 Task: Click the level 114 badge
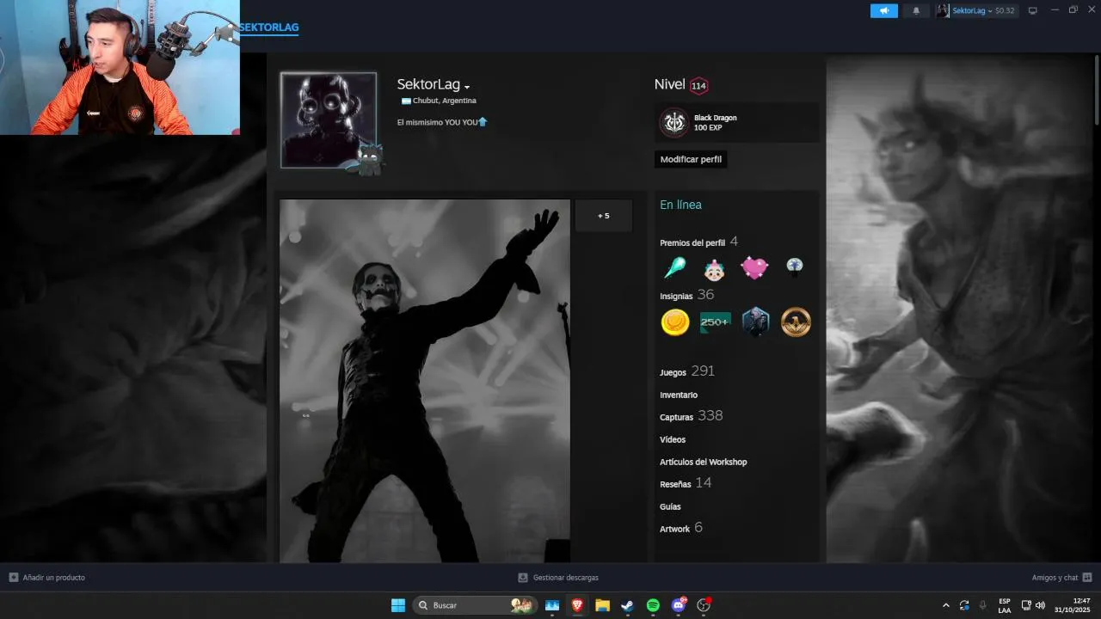coord(698,85)
